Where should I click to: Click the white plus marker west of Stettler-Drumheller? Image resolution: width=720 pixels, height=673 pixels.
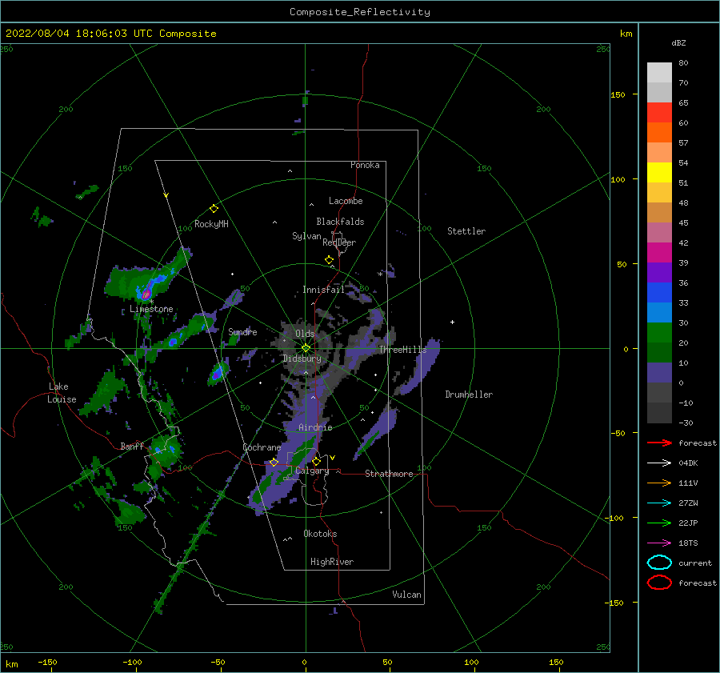click(452, 322)
